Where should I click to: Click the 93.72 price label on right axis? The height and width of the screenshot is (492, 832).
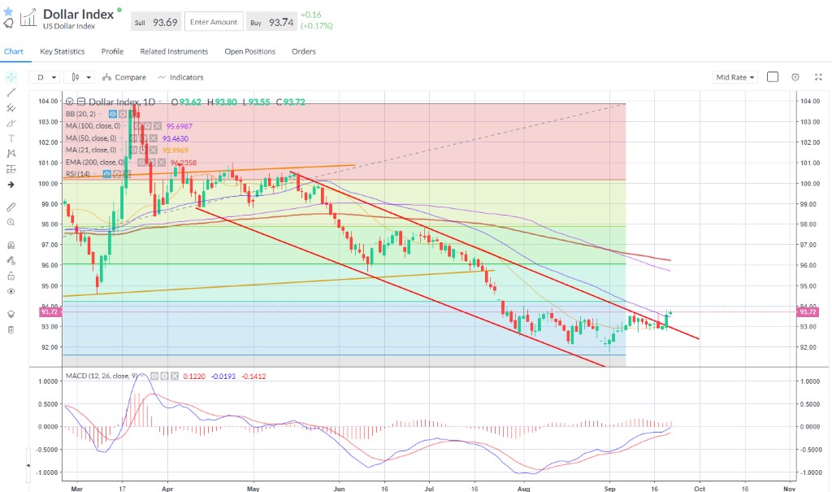[x=808, y=312]
